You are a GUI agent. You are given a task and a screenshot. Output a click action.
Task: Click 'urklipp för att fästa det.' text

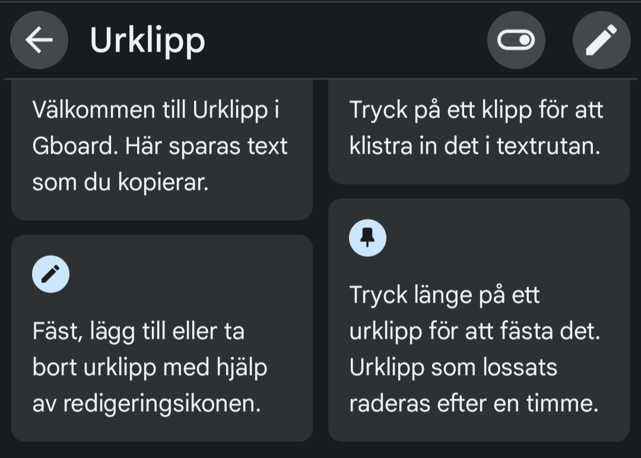point(475,332)
